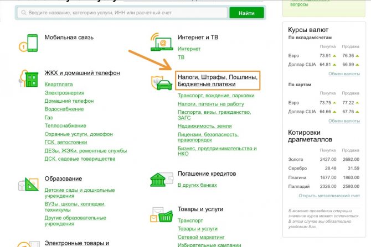The image size is (371, 247).
Task: Open the Погашение кредитов heading
Action: 207,174
